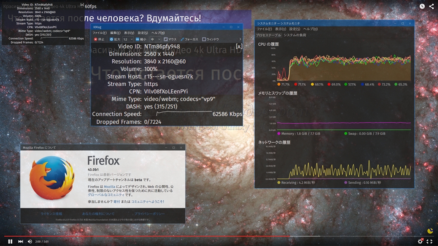
Task: Click Receiving : 4.2 MiB/秒 legend
Action: (296, 183)
